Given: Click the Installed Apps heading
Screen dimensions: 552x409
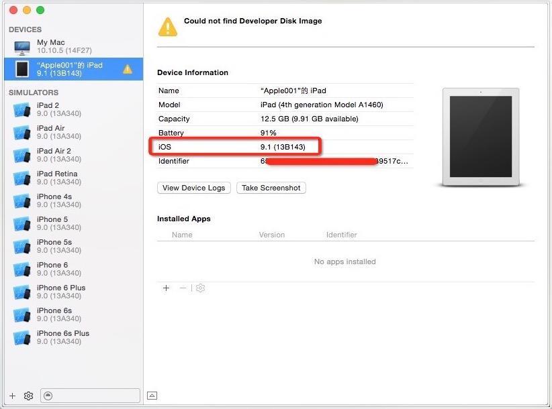Looking at the screenshot, I should [x=184, y=219].
